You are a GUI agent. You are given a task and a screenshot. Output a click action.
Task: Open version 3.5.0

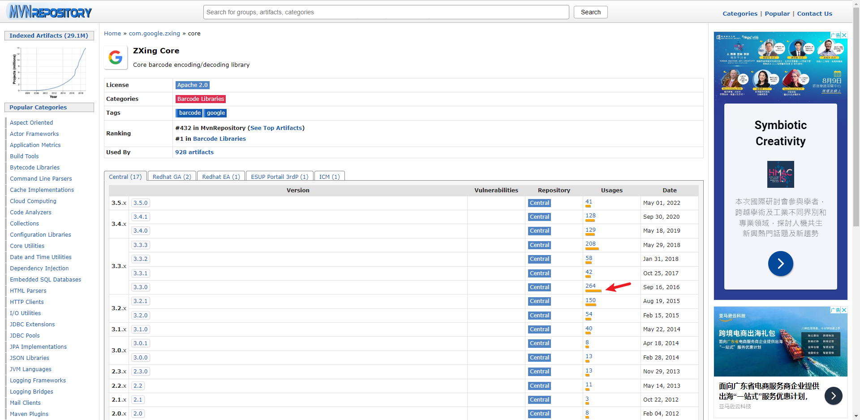(x=141, y=203)
